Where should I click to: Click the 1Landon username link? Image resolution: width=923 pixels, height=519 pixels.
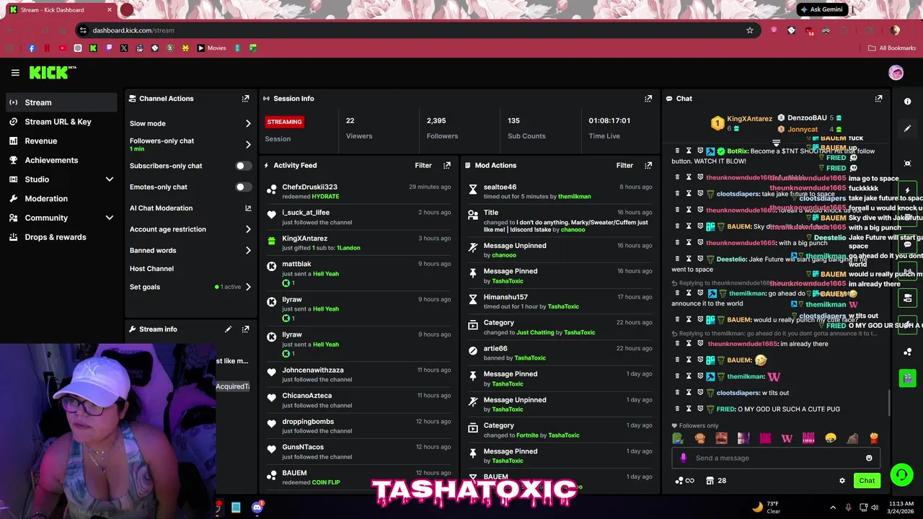click(x=348, y=248)
